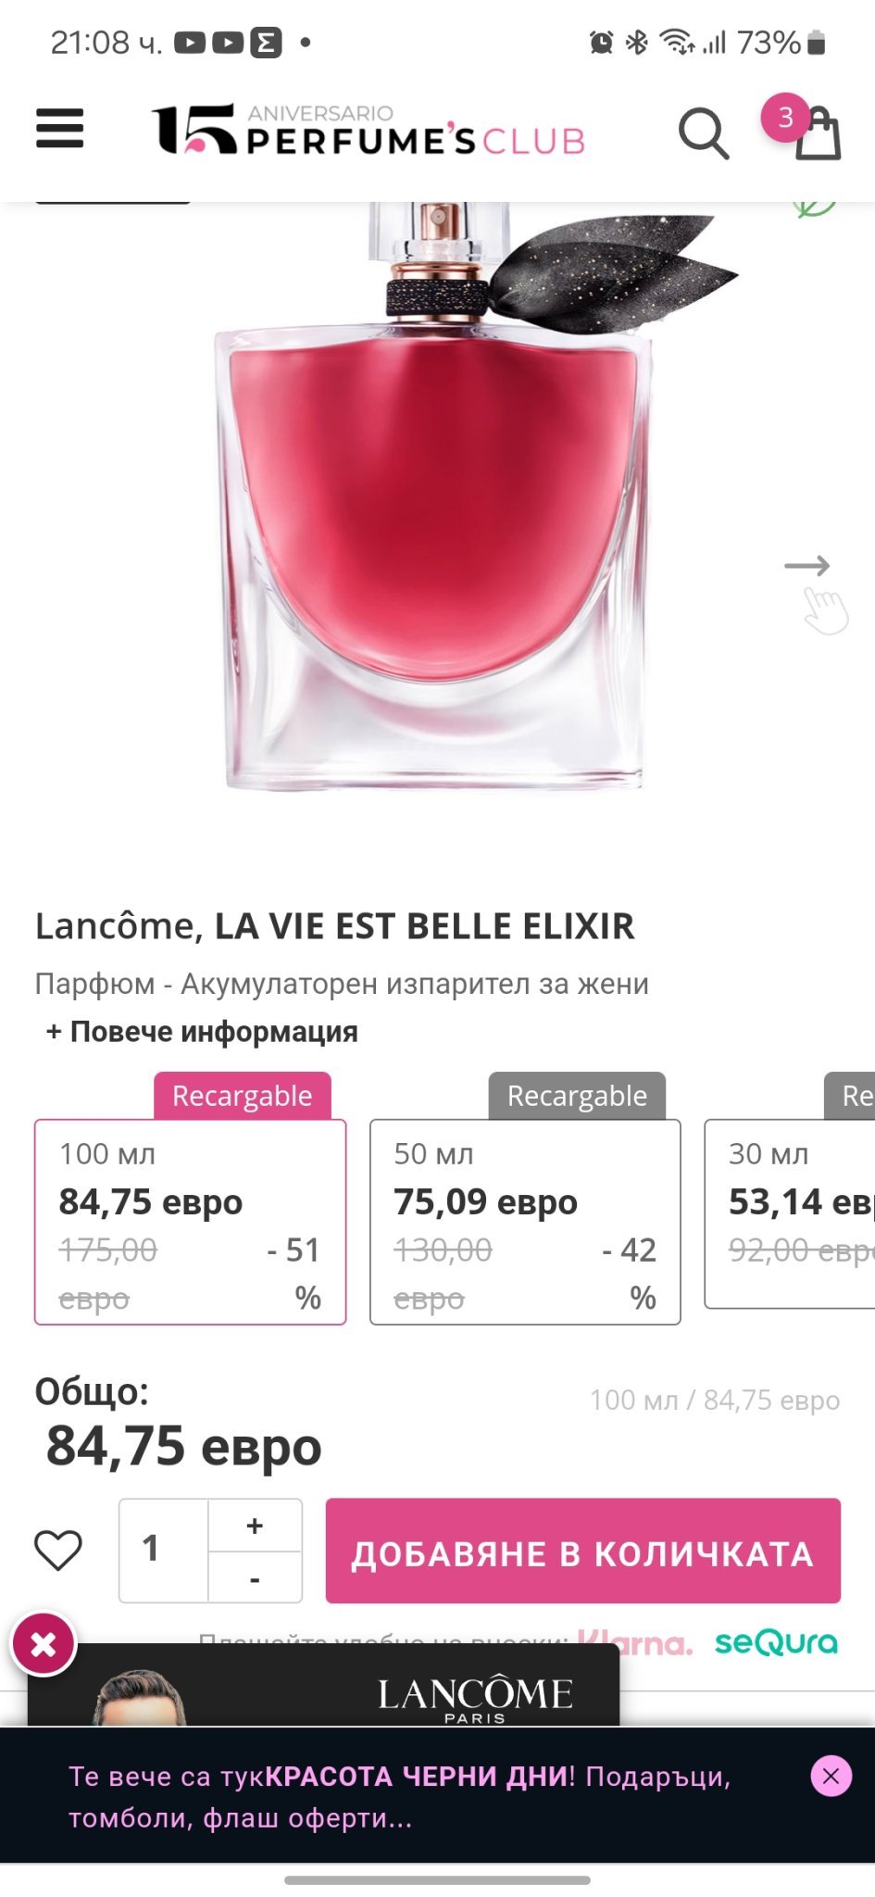Select the 100 мл size option
The image size is (875, 1897).
(190, 1222)
